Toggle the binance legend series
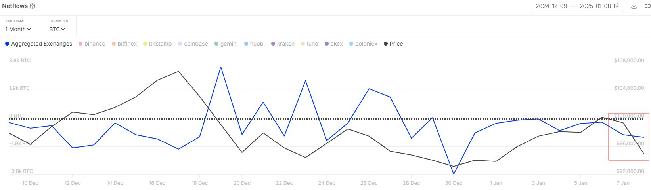651x190 pixels. (x=92, y=44)
